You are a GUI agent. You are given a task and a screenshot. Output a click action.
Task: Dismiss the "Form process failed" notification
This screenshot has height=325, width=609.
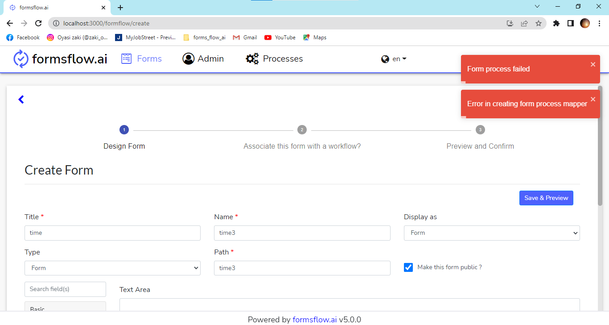click(593, 64)
